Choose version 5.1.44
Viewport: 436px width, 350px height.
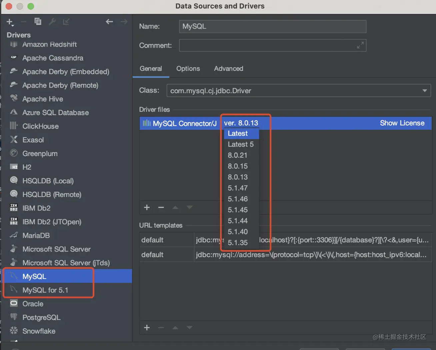click(241, 221)
